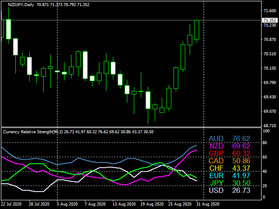Click the 25 Aug 2020 date label
Screen dimensions: 279x209
(180, 204)
